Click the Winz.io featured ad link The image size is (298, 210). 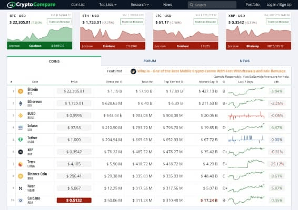211,71
